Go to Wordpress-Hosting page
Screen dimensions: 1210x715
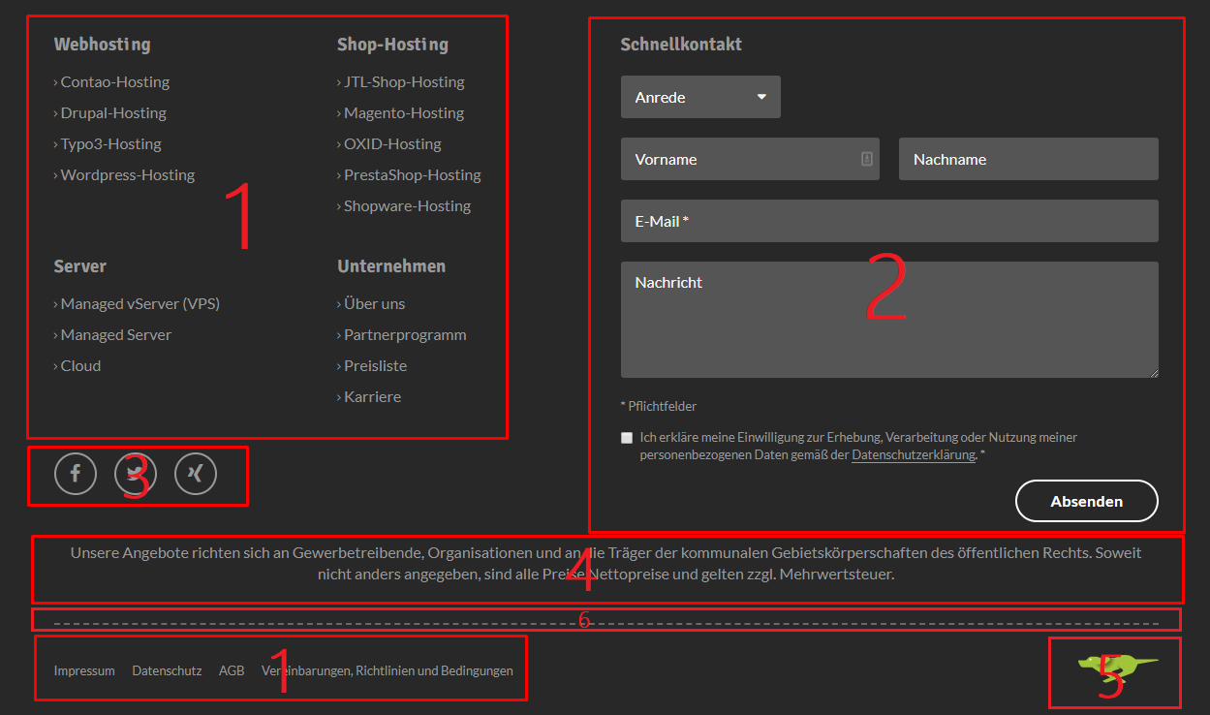(127, 175)
